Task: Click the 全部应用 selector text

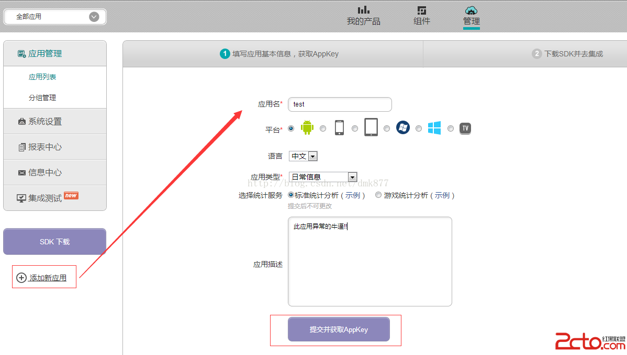Action: click(29, 17)
